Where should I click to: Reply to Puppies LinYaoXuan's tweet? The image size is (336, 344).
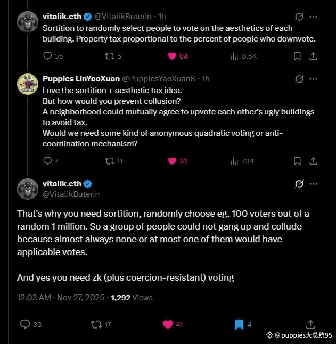47,161
